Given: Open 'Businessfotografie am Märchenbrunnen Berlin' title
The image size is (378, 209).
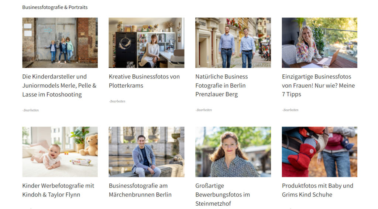Looking at the screenshot, I should [x=140, y=190].
